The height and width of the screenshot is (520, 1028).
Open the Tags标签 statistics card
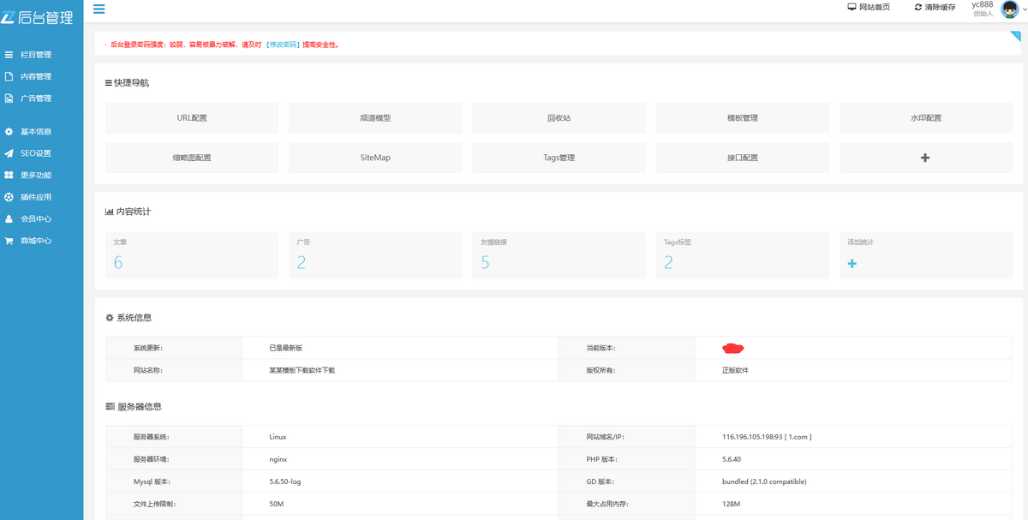(742, 254)
